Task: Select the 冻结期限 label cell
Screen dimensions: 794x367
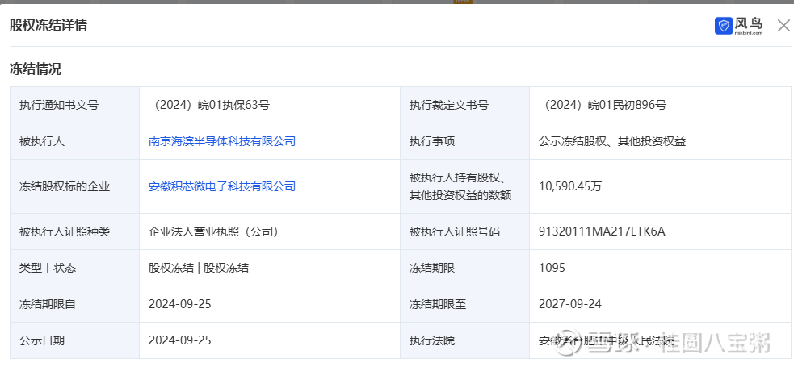Action: (465, 268)
